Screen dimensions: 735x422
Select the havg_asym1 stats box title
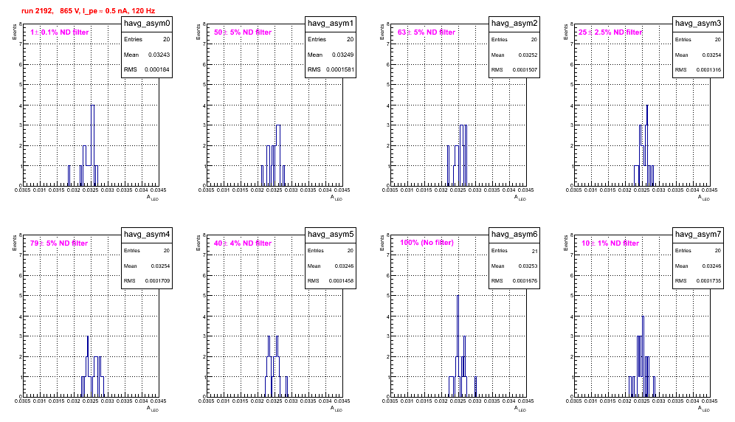click(x=331, y=24)
